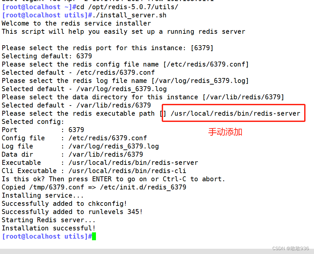
Task: Select the /var/log/redis_6379.log path
Action: [113, 146]
